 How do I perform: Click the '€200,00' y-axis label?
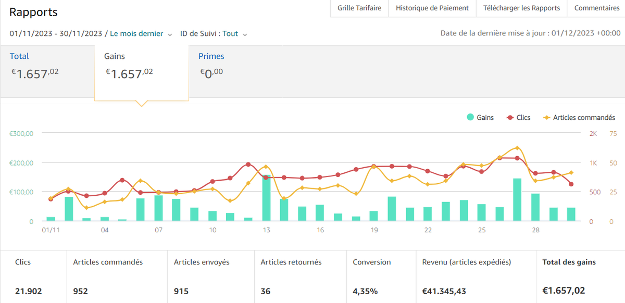pyautogui.click(x=21, y=163)
